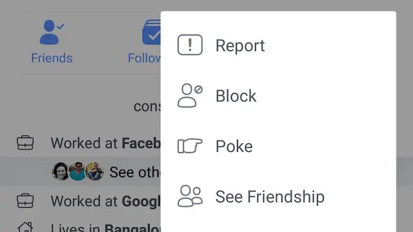Tap the middle coworker avatar thumbnail
The height and width of the screenshot is (232, 413).
(x=77, y=172)
